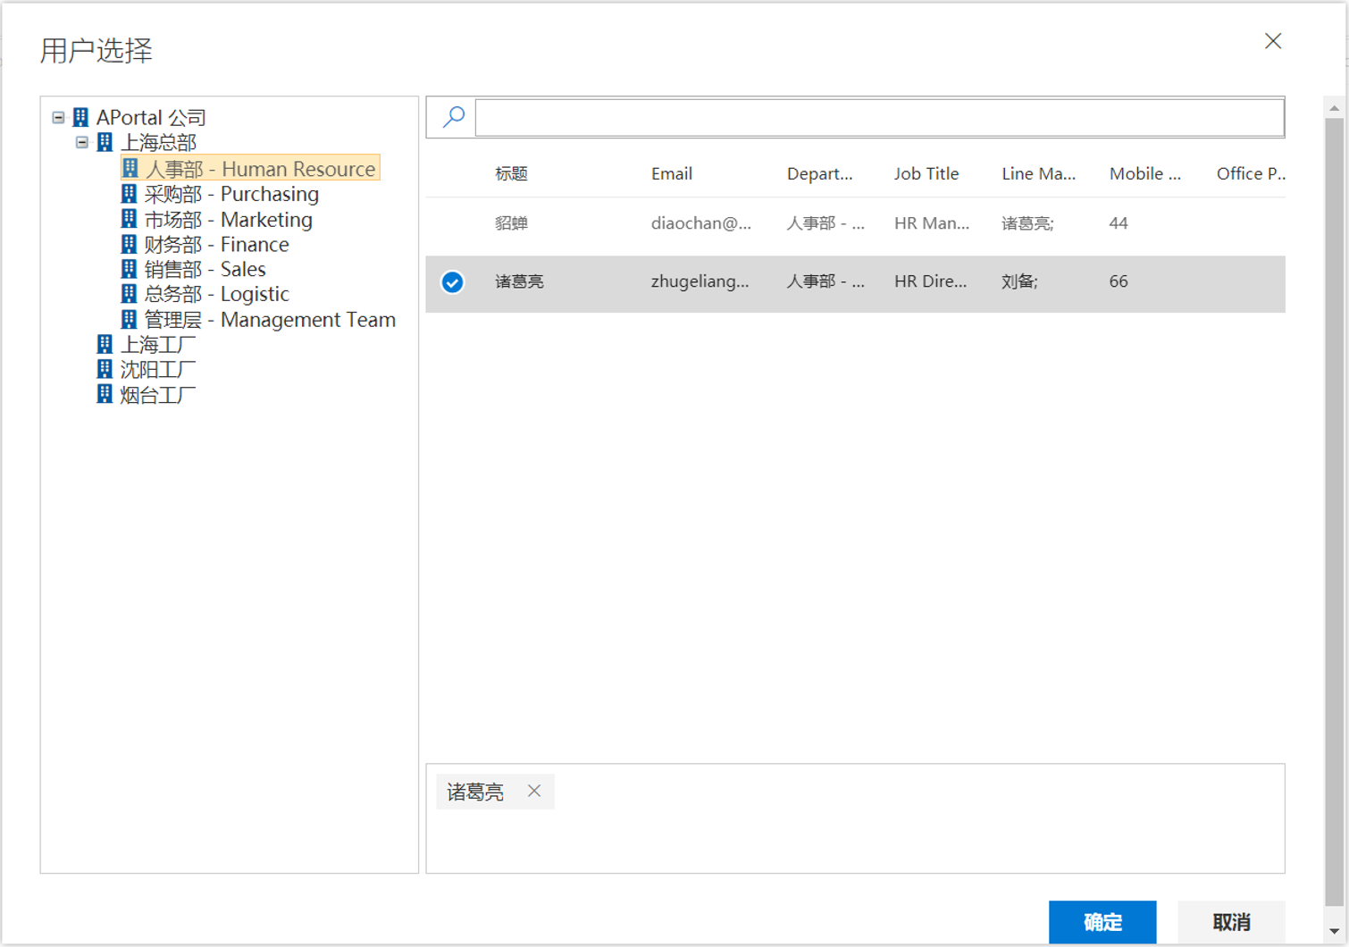The width and height of the screenshot is (1349, 947).
Task: Select 总务部 - Logistic department
Action: point(216,294)
